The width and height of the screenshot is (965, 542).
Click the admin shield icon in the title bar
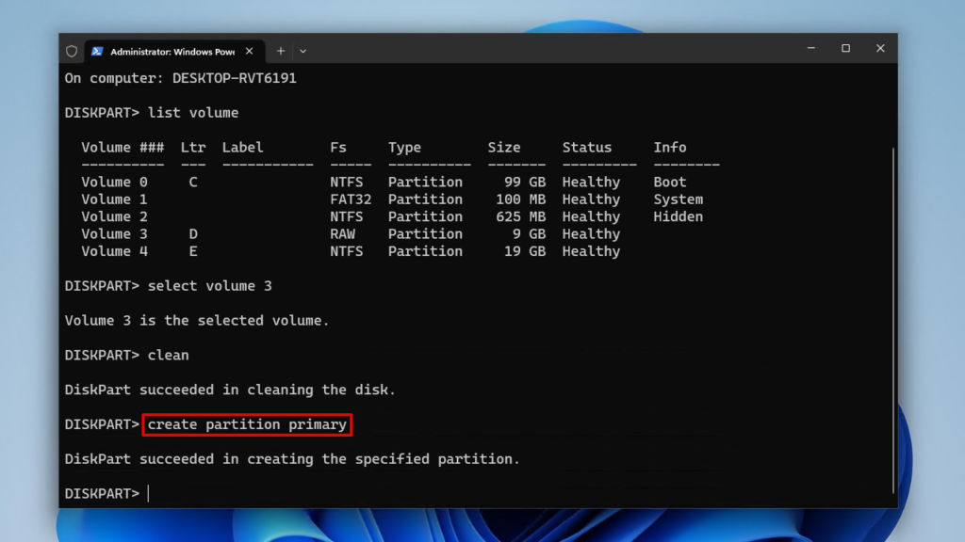coord(72,50)
